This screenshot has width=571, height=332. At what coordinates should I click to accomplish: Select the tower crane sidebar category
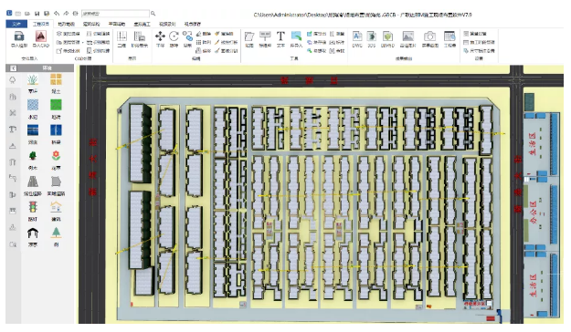tap(13, 130)
